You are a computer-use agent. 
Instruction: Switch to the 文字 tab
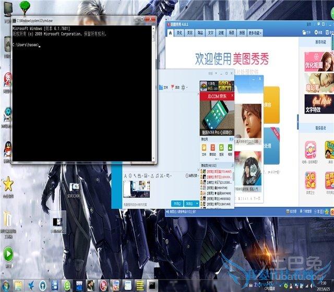point(211,32)
